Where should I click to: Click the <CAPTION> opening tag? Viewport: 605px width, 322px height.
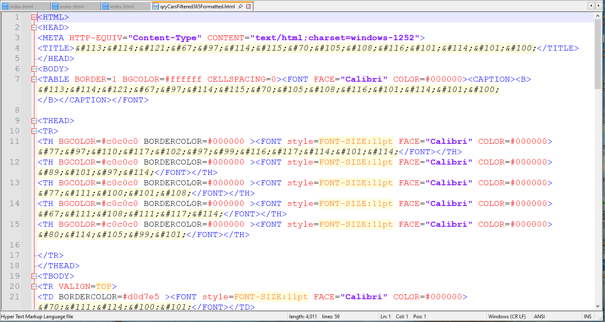(x=491, y=79)
